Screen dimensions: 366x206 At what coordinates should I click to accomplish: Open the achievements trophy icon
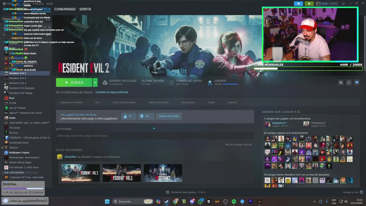coord(210,82)
